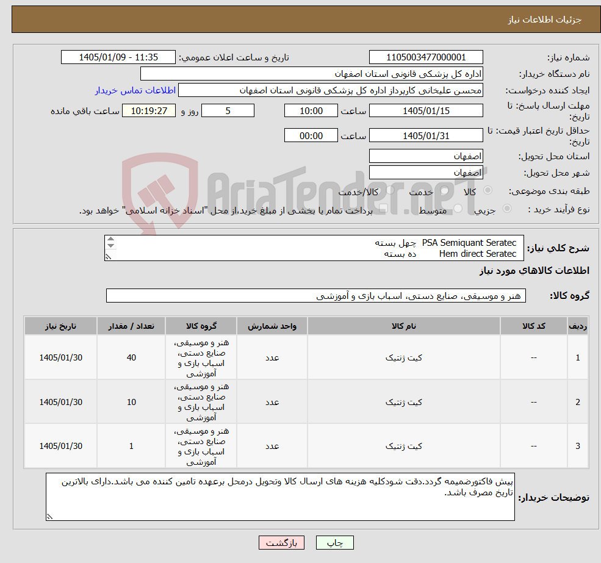Click the جزئیات اطلاعات نیاز header title
The height and width of the screenshot is (563, 601).
(545, 20)
